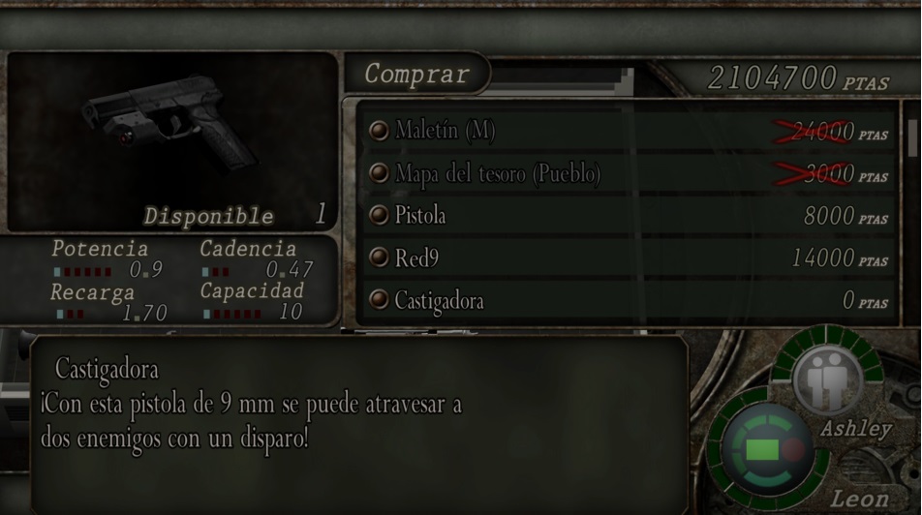Select Mapa del tesoro (Pueblo) entry
Screen dimensions: 922x515
point(628,173)
